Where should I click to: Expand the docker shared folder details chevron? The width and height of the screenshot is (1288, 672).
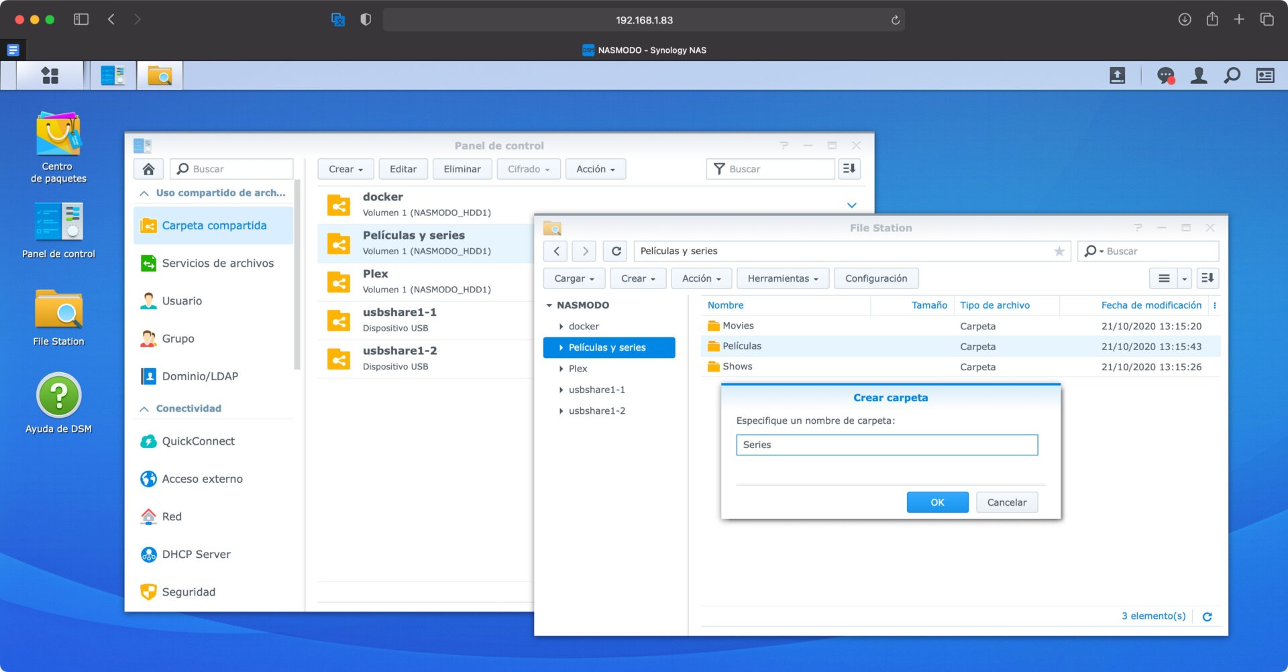click(851, 205)
